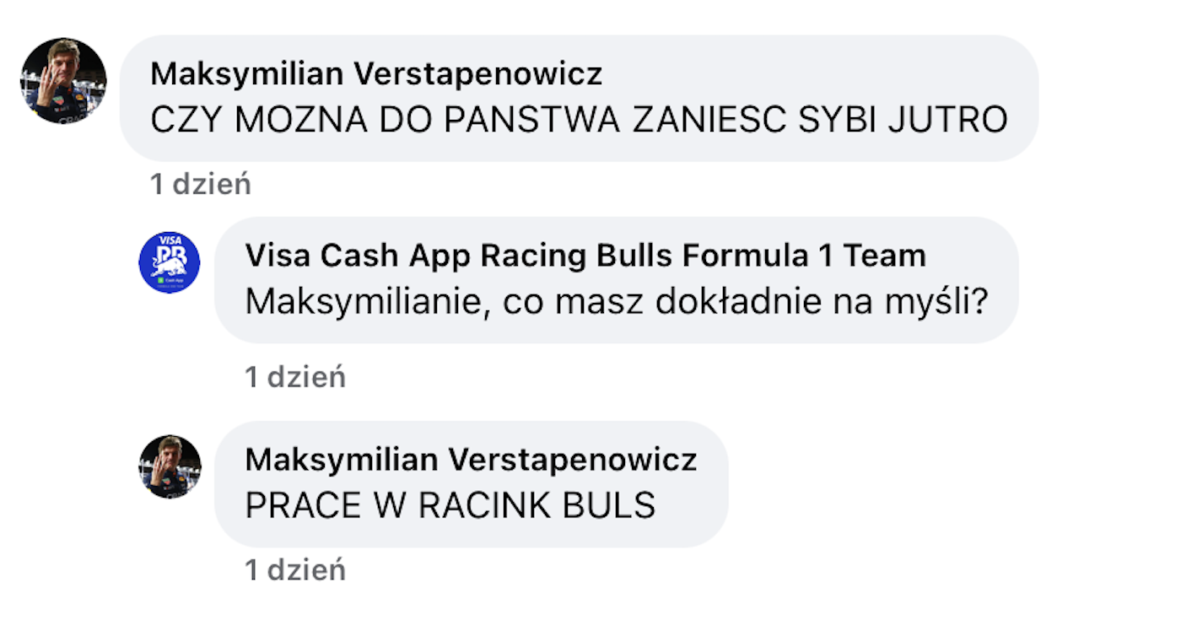The height and width of the screenshot is (620, 1181).
Task: Open the profile photo beside the first comment
Action: point(63,81)
